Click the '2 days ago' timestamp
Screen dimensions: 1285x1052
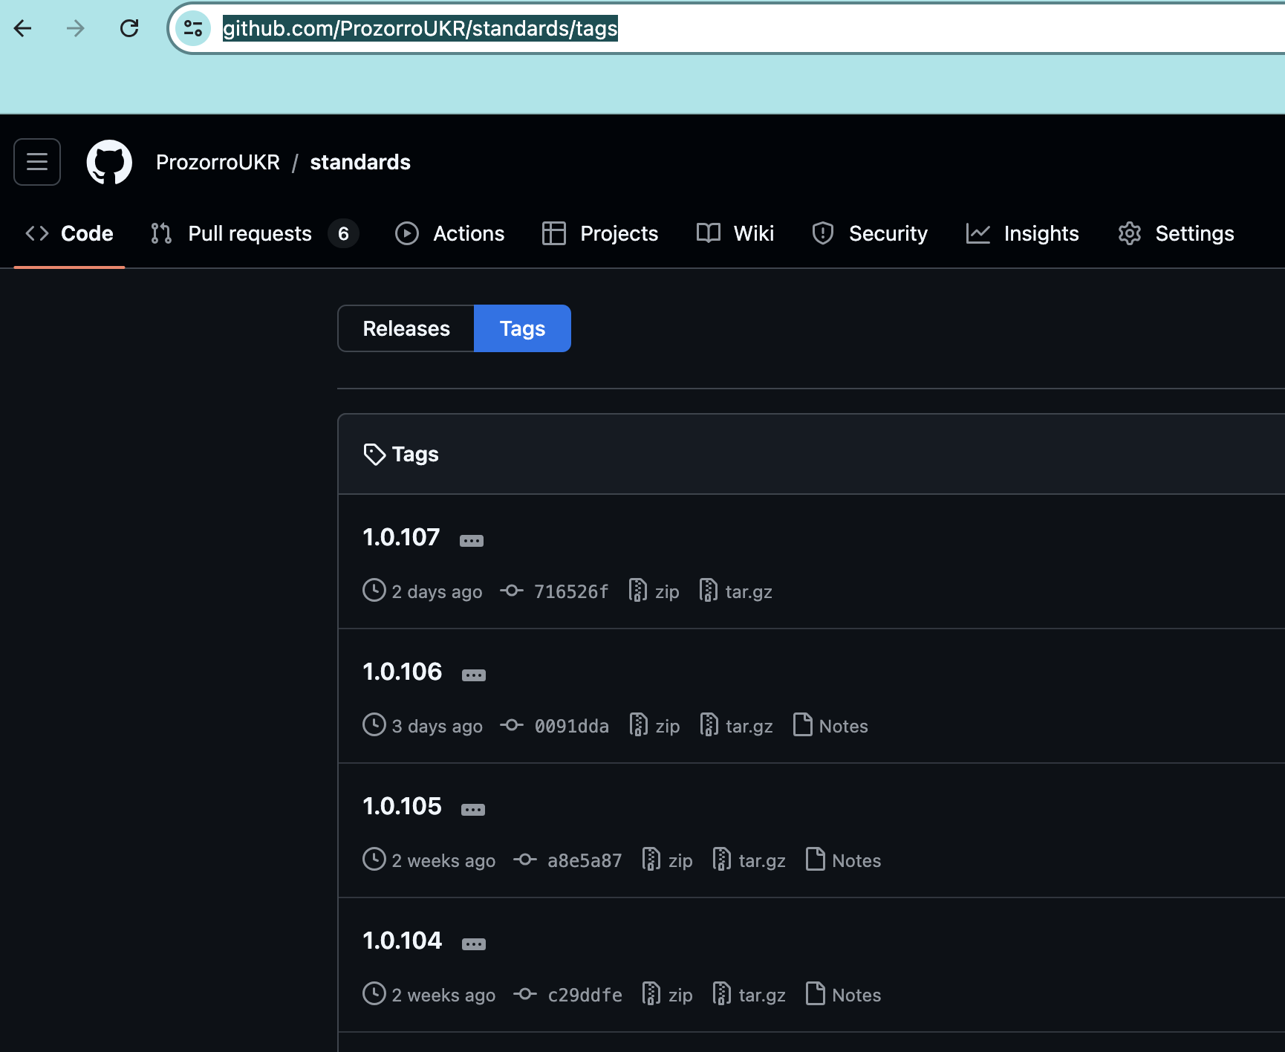[437, 592]
